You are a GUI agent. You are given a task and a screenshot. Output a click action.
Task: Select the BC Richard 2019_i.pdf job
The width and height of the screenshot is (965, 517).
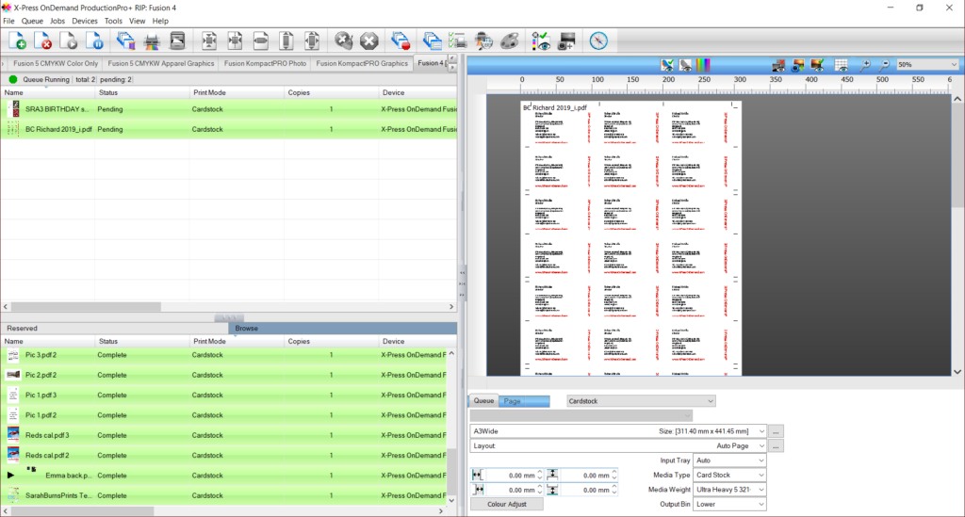coord(228,129)
